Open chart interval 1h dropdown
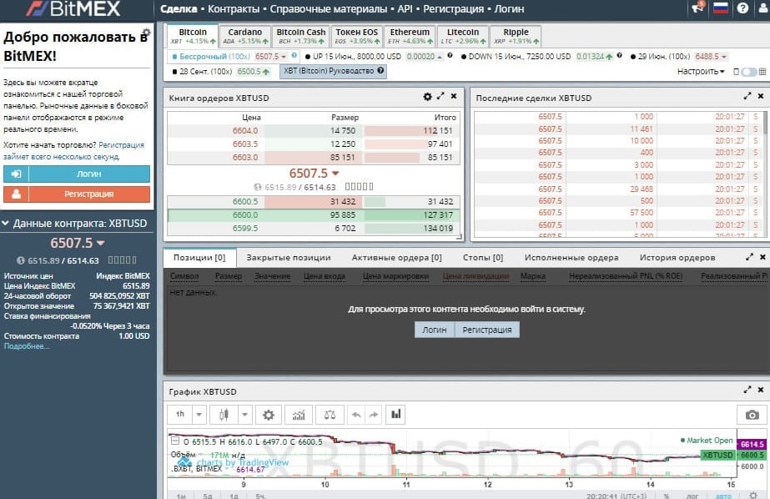The image size is (770, 499). pos(199,415)
